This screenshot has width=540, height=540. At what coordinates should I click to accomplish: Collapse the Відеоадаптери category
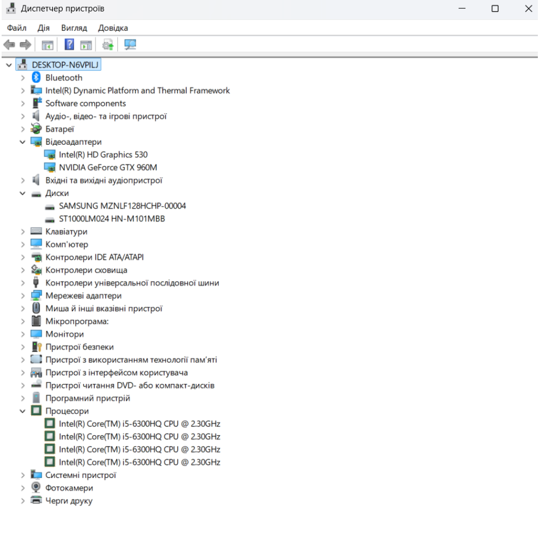click(x=23, y=142)
